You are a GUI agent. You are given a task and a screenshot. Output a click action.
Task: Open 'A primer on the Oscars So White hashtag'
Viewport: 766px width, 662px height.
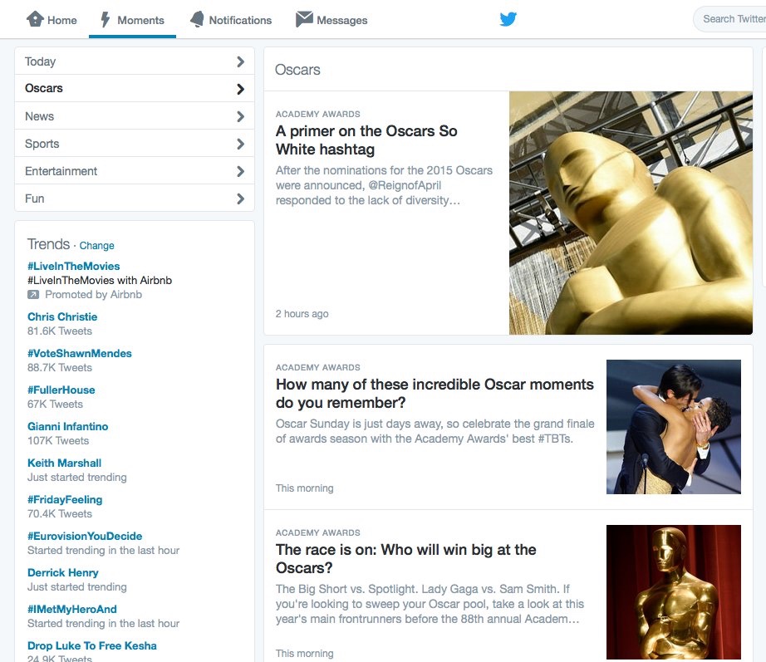click(x=366, y=140)
